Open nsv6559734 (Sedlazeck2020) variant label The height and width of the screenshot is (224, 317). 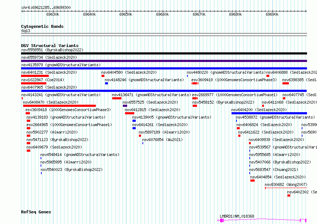tap(49, 57)
